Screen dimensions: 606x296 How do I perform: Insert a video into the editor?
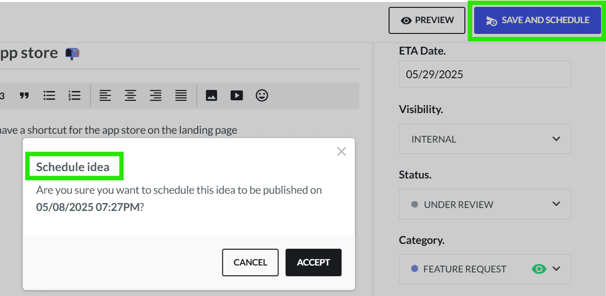point(237,95)
